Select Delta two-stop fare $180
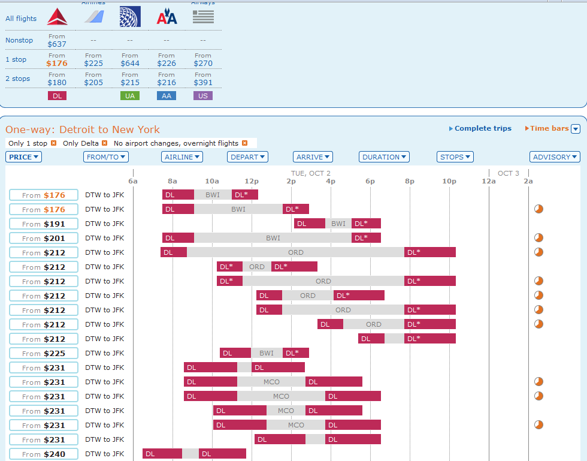The height and width of the screenshot is (461, 587). coord(57,83)
